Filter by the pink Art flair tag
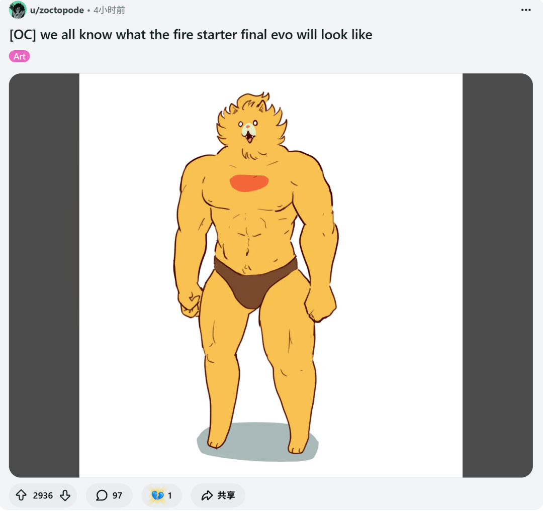 pos(20,56)
